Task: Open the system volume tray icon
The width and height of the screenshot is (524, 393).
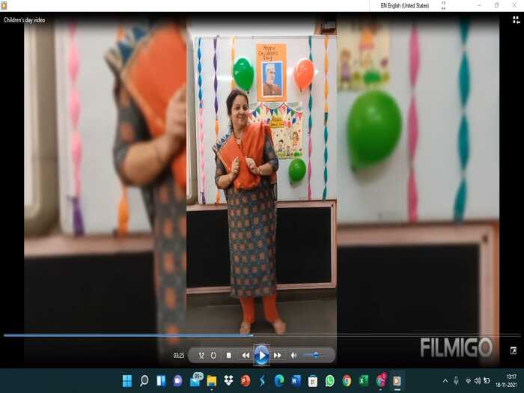Action: pos(478,381)
